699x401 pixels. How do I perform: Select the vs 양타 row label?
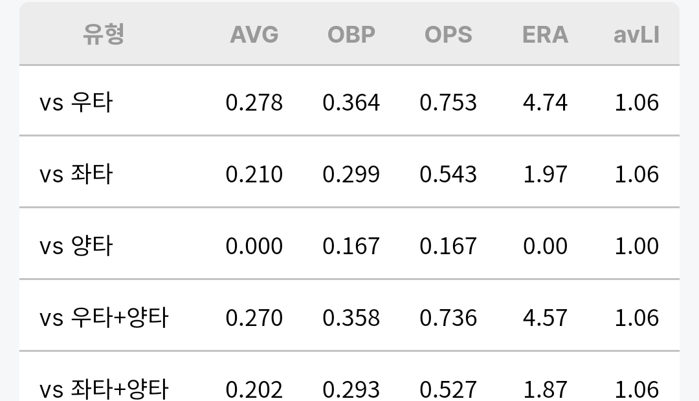coord(76,246)
